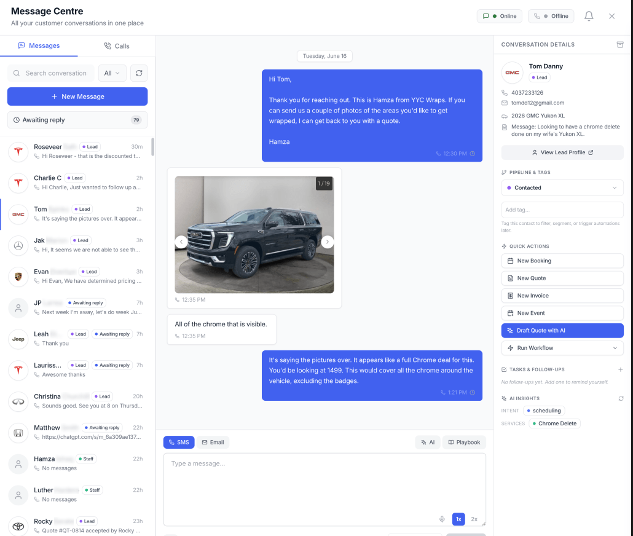Click 'All of the chrome that is visible.' message
Image resolution: width=633 pixels, height=536 pixels.
pos(222,329)
